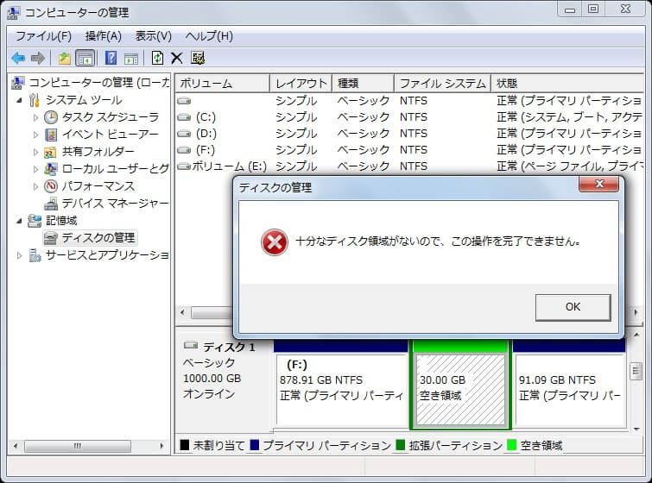Screen dimensions: 652x483
Task: Expand the イベント ビューアー node
Action: click(35, 135)
